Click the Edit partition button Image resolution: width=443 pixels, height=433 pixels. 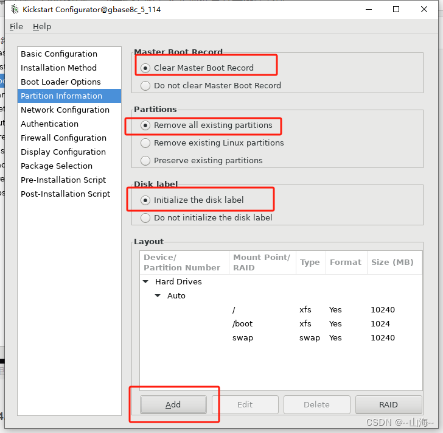click(245, 405)
